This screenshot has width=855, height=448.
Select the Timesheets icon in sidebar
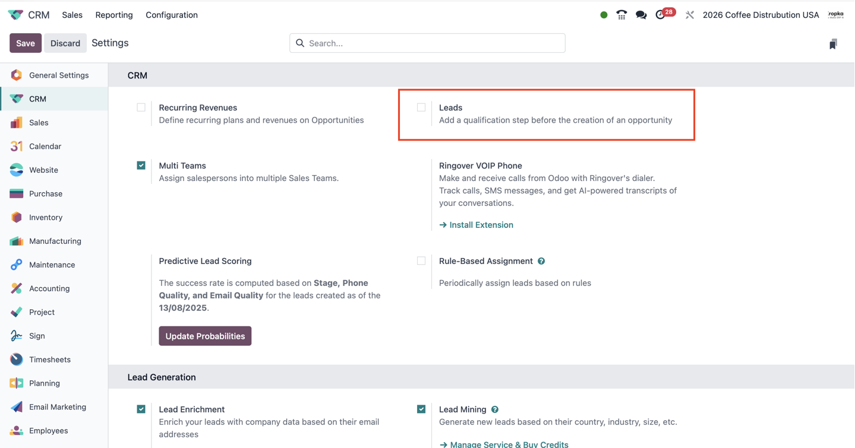(17, 360)
